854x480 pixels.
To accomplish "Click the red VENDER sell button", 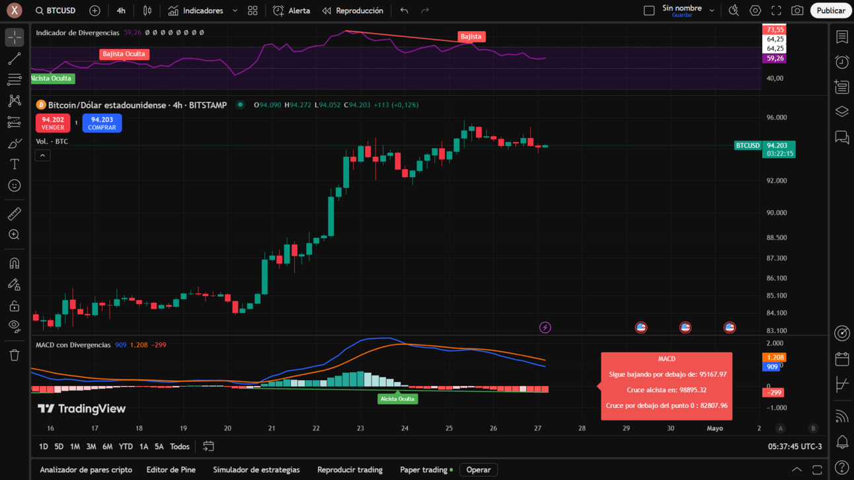I will pos(53,124).
